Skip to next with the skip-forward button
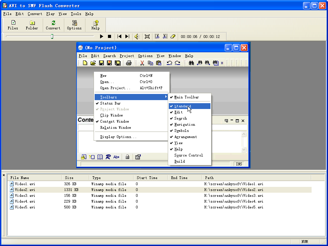The height and width of the screenshot is (246, 328). pos(127,37)
